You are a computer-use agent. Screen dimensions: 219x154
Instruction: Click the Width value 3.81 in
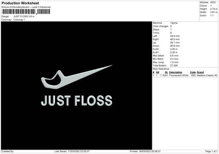pos(214,12)
